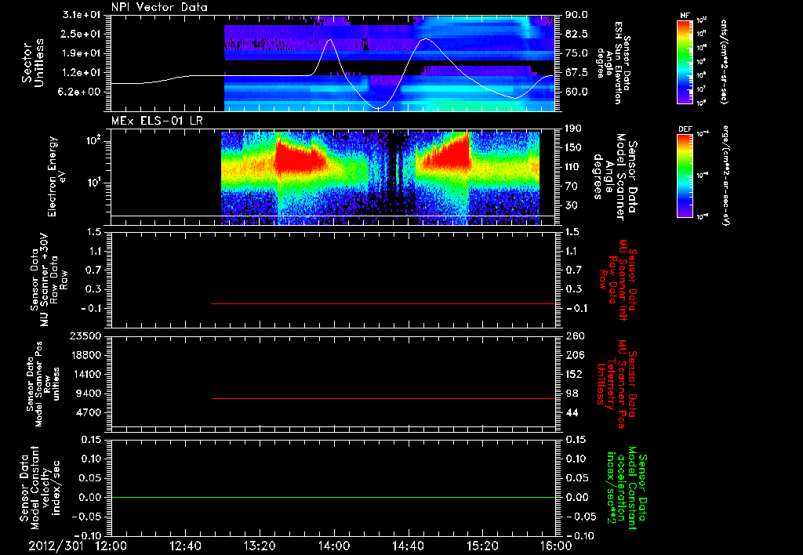Click the Electron Energy eV axis label
The width and height of the screenshot is (803, 555).
pos(56,176)
